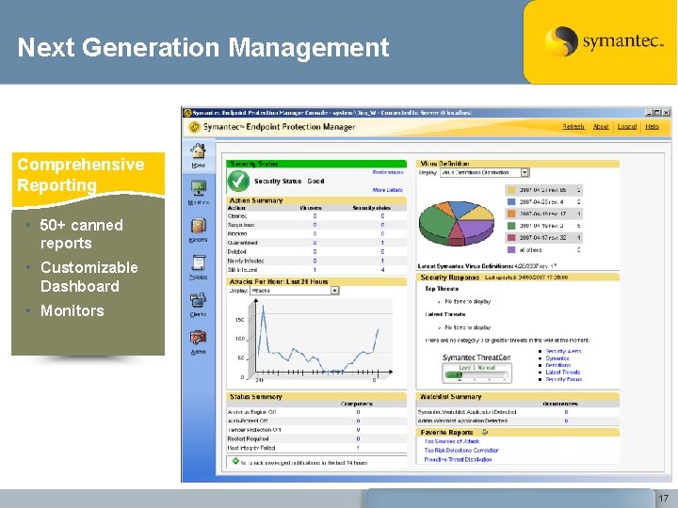Screen dimensions: 678x508
Task: Click the red legend swatch for rev. 32
Action: pos(511,238)
